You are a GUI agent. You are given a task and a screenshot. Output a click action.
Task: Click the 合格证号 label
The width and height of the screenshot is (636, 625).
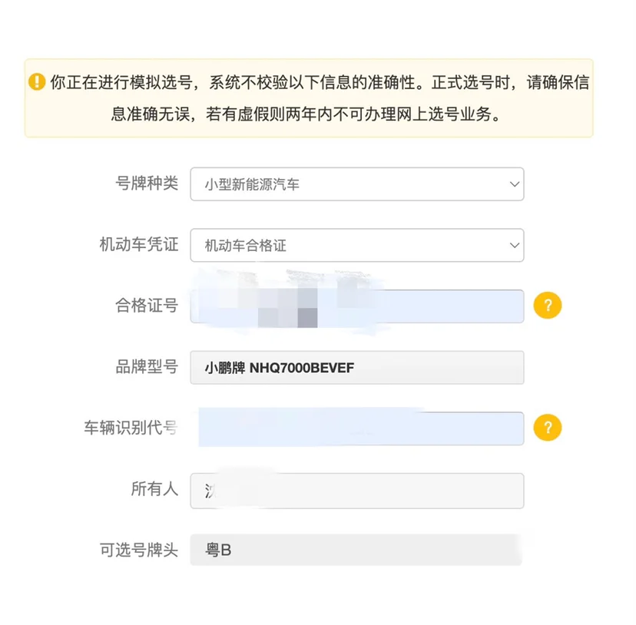(x=147, y=306)
